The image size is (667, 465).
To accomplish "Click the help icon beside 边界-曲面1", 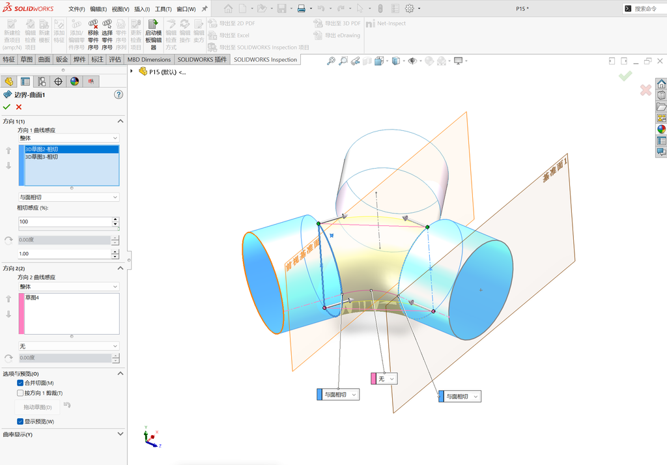I will click(x=119, y=94).
